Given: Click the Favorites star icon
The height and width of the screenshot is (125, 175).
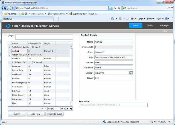Looking at the screenshot, I should coord(6,13).
